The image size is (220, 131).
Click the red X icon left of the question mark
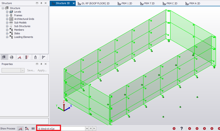[174, 129]
